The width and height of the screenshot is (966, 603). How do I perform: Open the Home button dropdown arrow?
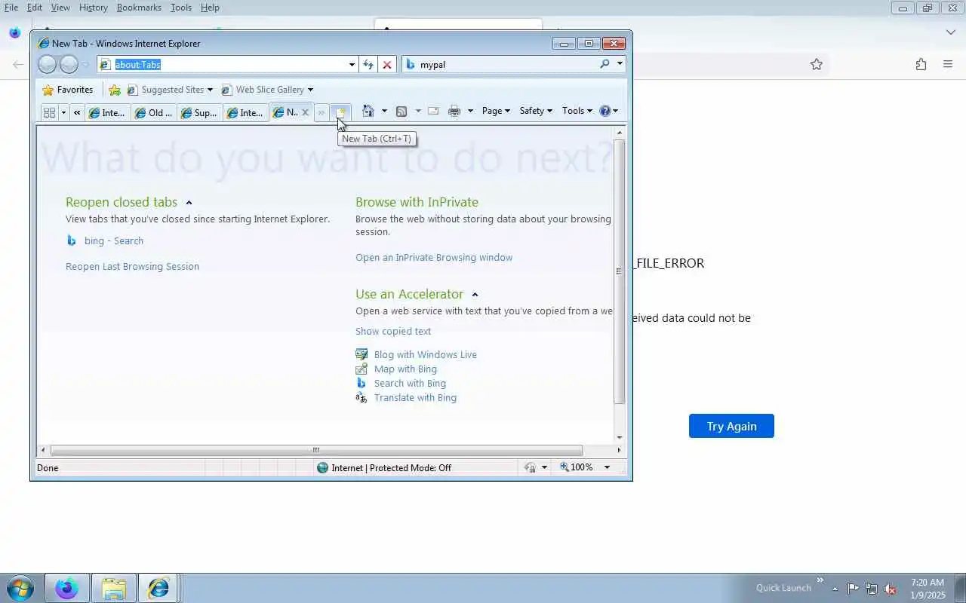click(x=383, y=111)
